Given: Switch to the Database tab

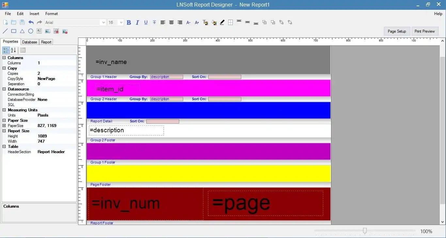Looking at the screenshot, I should point(30,42).
